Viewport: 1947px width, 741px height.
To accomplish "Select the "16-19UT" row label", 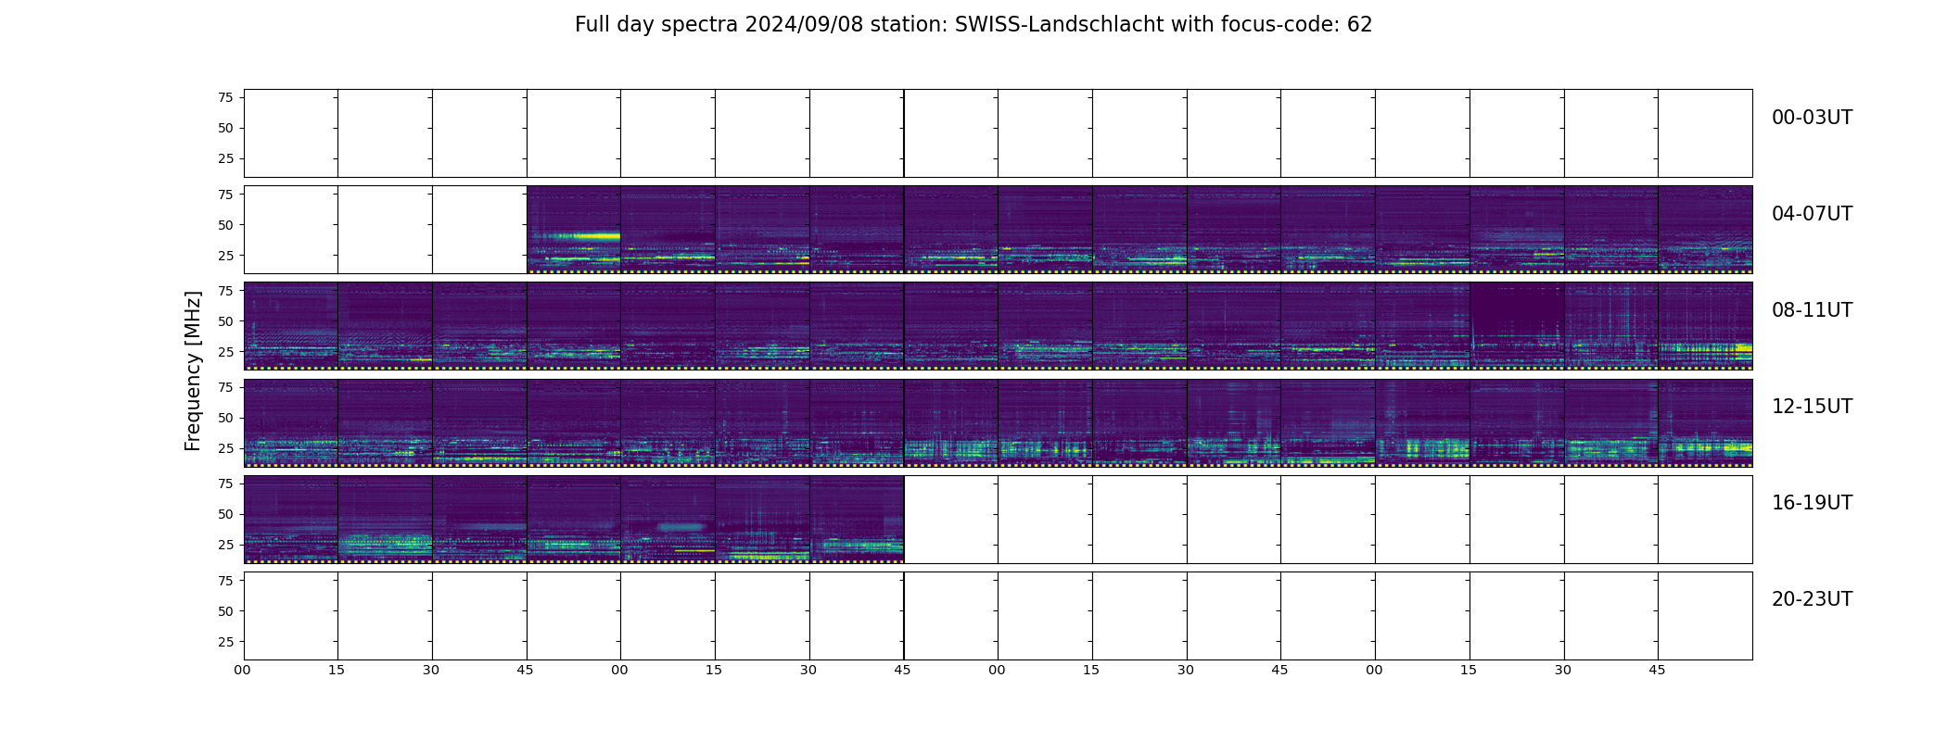I will [1812, 503].
